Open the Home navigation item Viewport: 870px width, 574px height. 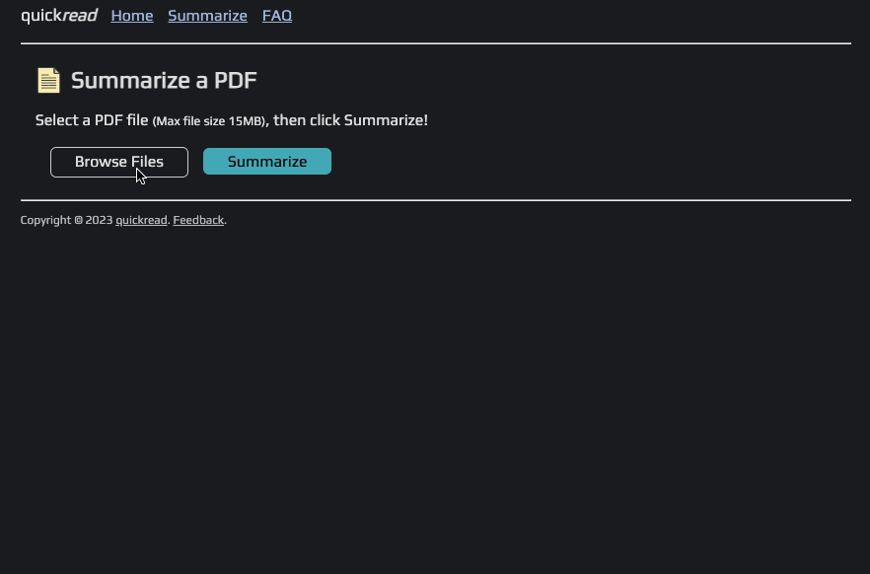point(131,16)
